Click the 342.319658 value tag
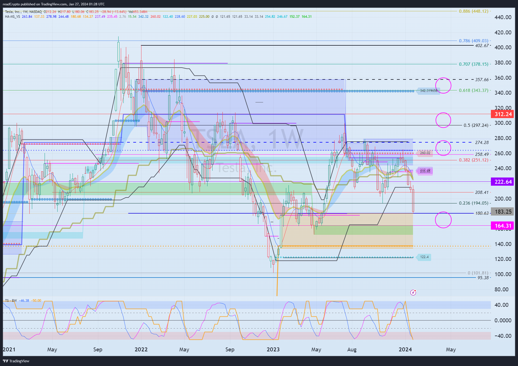 point(428,91)
